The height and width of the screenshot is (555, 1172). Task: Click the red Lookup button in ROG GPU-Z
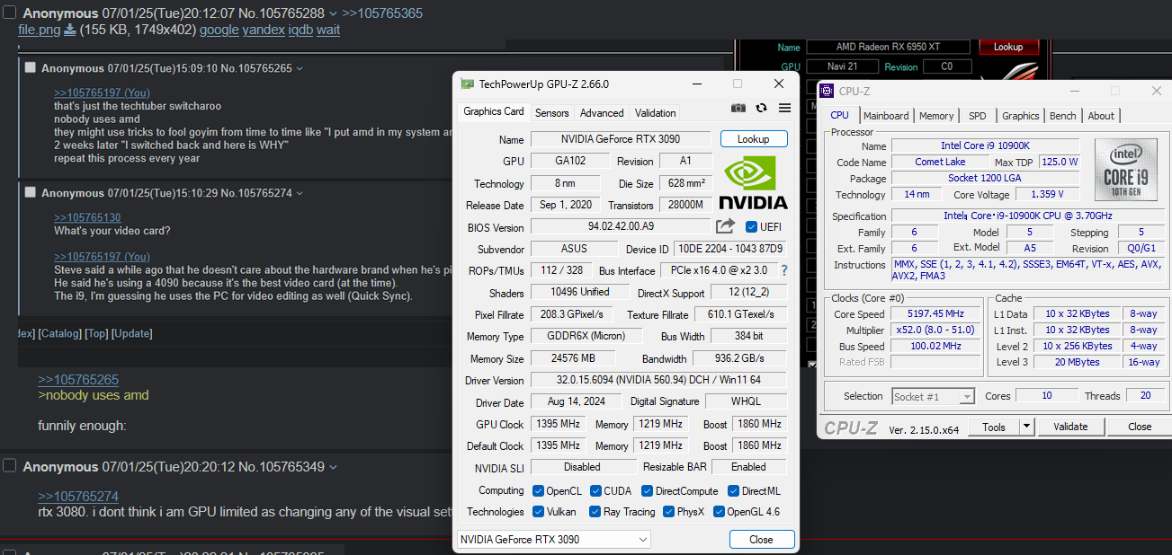coord(1008,47)
